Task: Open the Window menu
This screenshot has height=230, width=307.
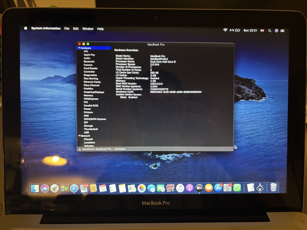Action: pyautogui.click(x=88, y=29)
